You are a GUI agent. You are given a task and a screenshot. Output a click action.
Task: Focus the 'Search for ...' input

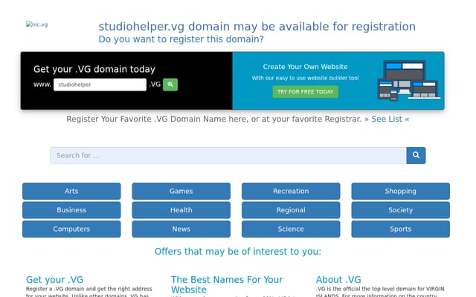[228, 155]
